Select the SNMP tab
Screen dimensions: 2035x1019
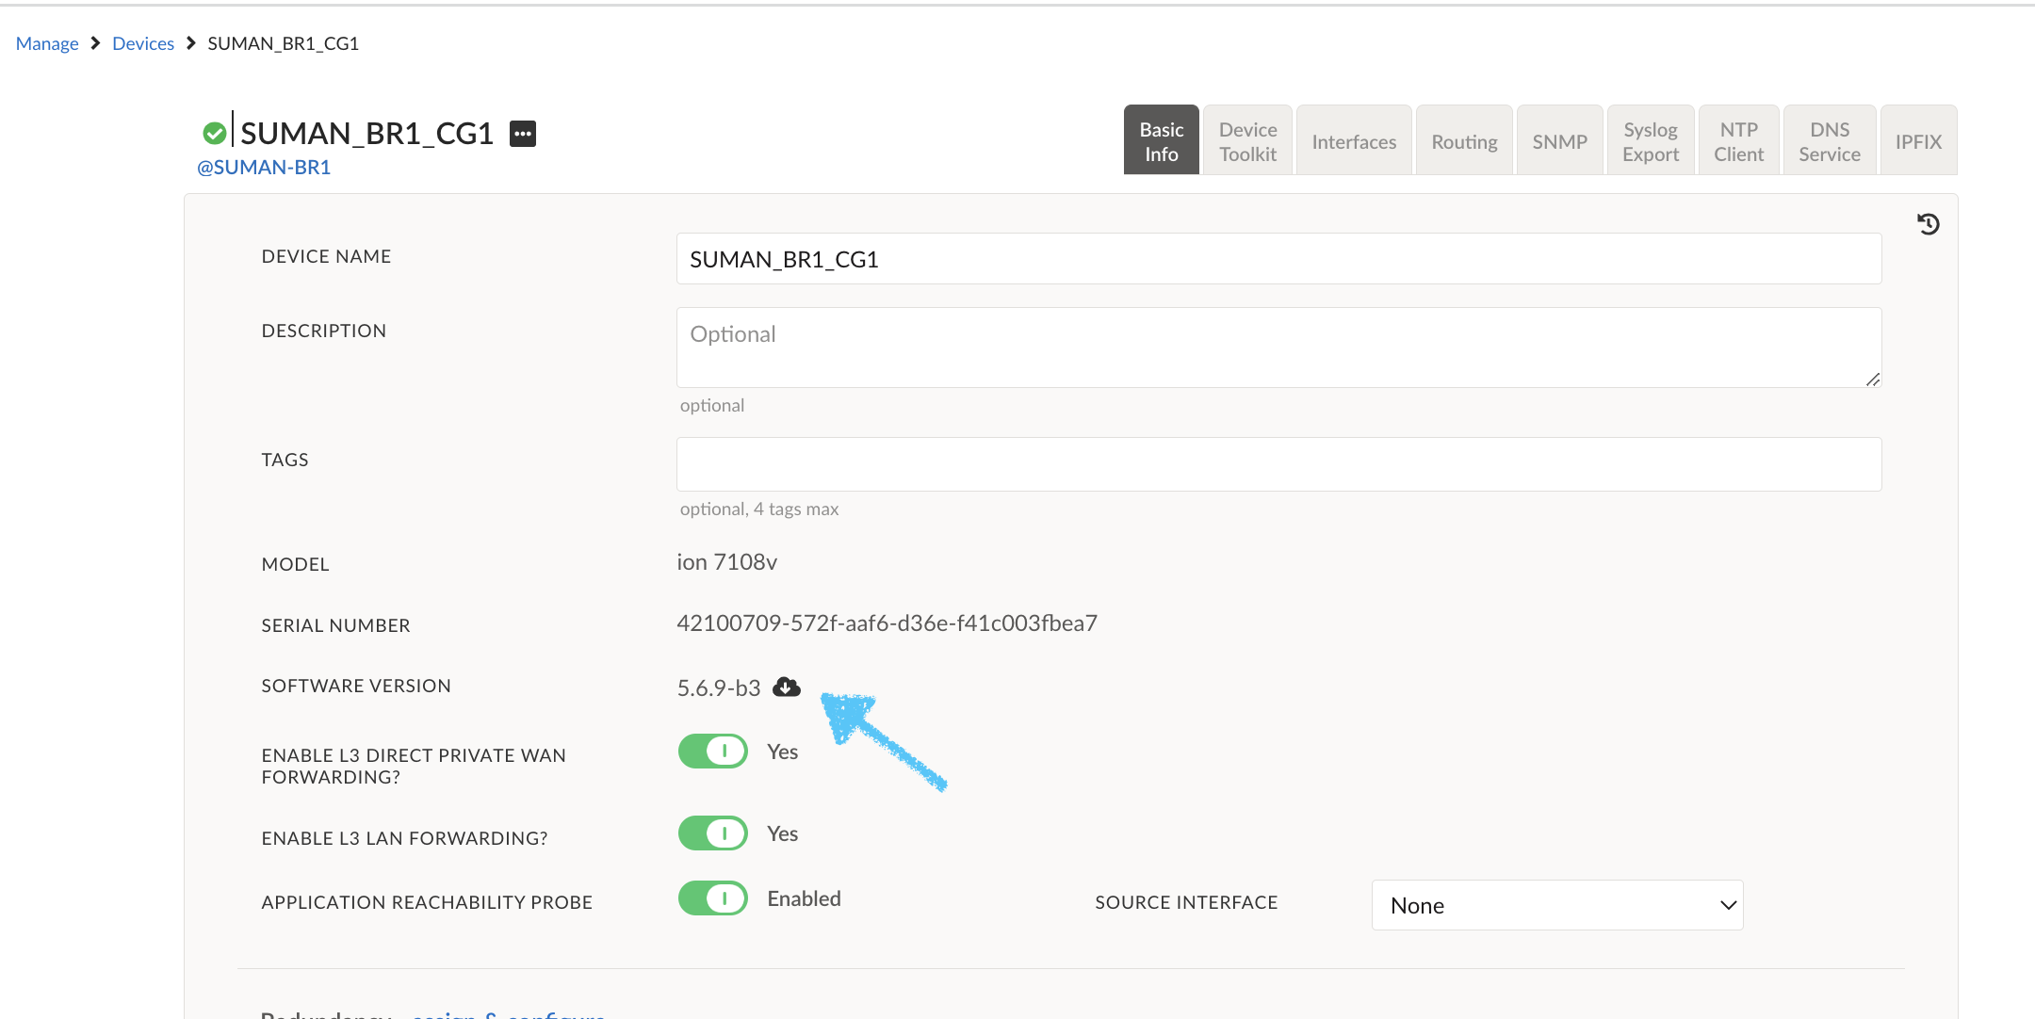tap(1559, 141)
